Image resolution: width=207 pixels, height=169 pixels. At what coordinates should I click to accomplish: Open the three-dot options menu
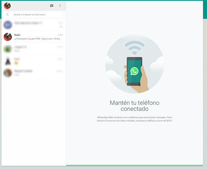coord(60,6)
